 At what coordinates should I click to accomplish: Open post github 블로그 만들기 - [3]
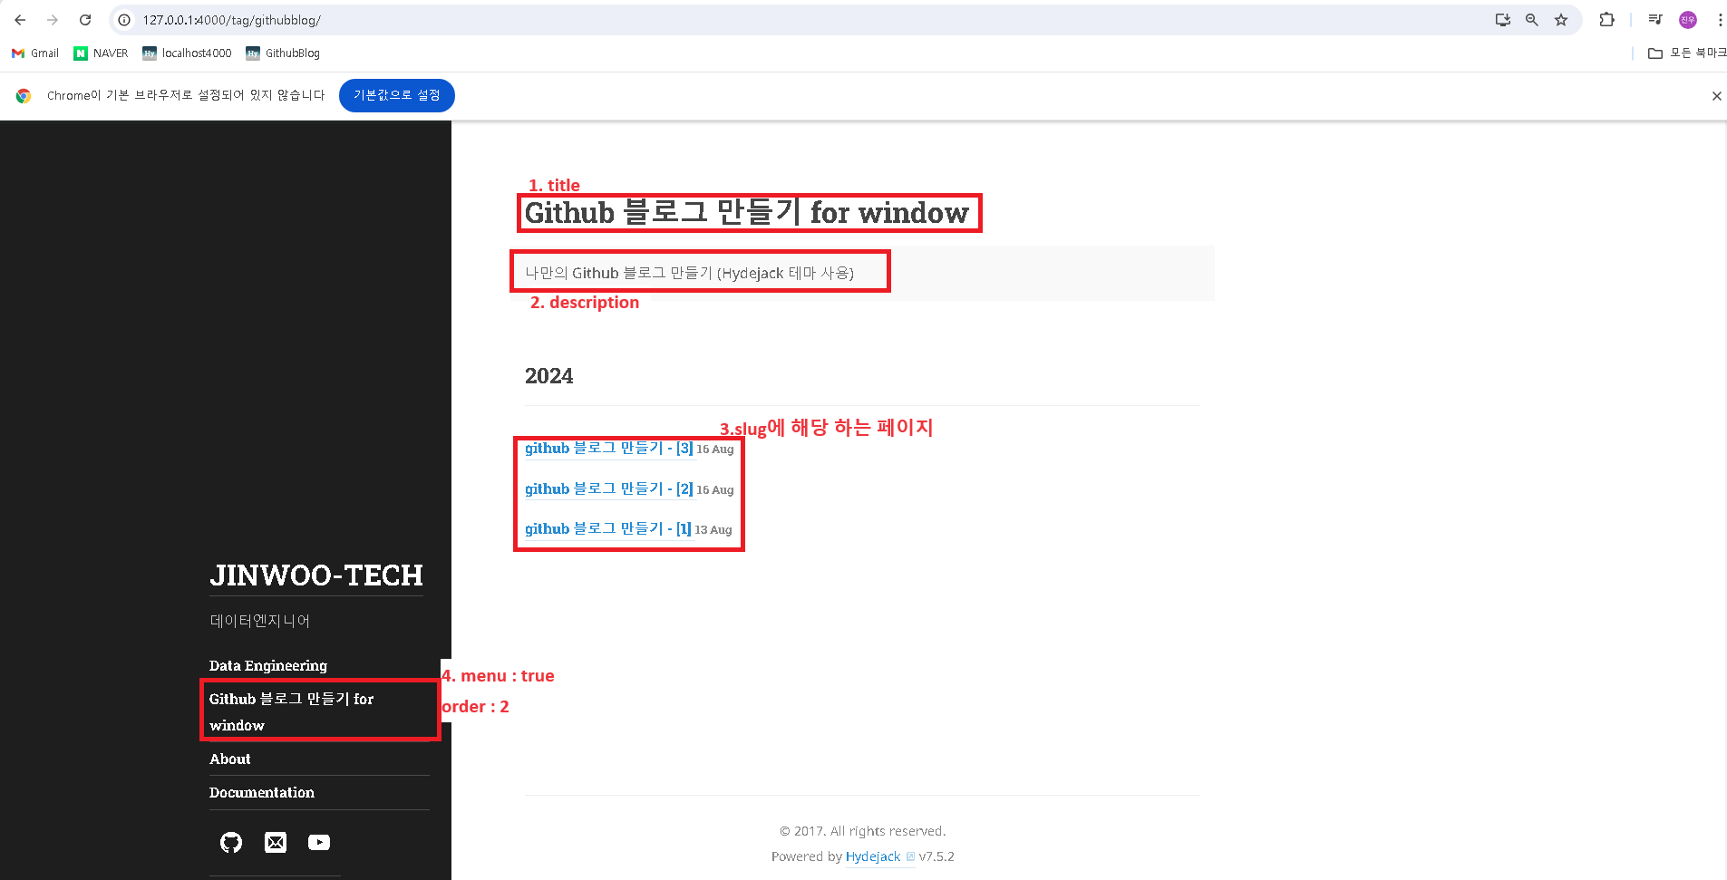608,449
